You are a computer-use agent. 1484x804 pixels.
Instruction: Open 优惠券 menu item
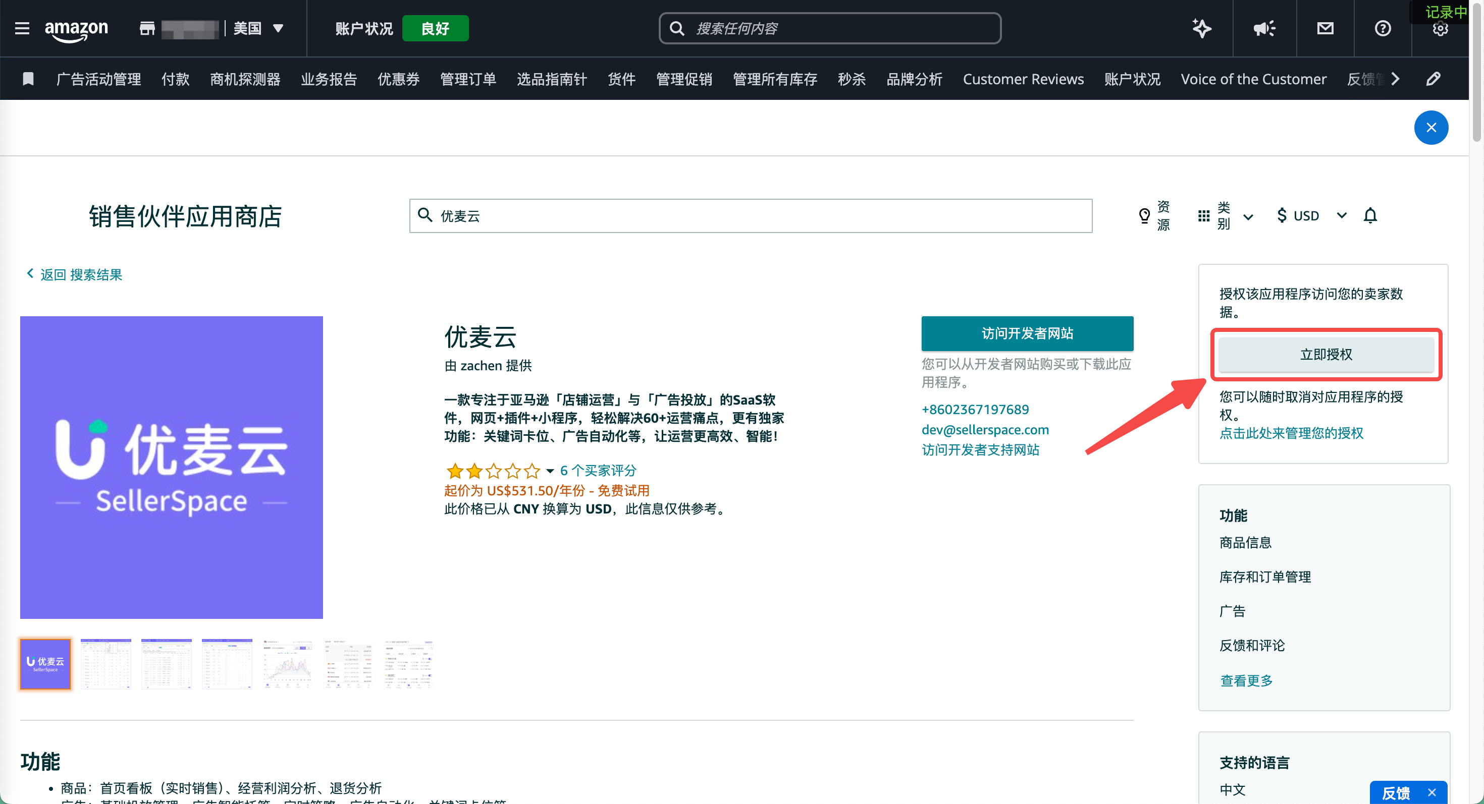click(398, 79)
